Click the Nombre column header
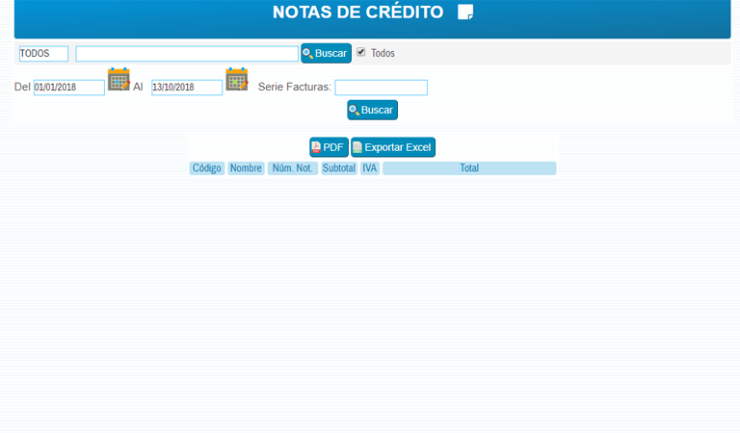Screen dimensions: 740x433 [246, 168]
